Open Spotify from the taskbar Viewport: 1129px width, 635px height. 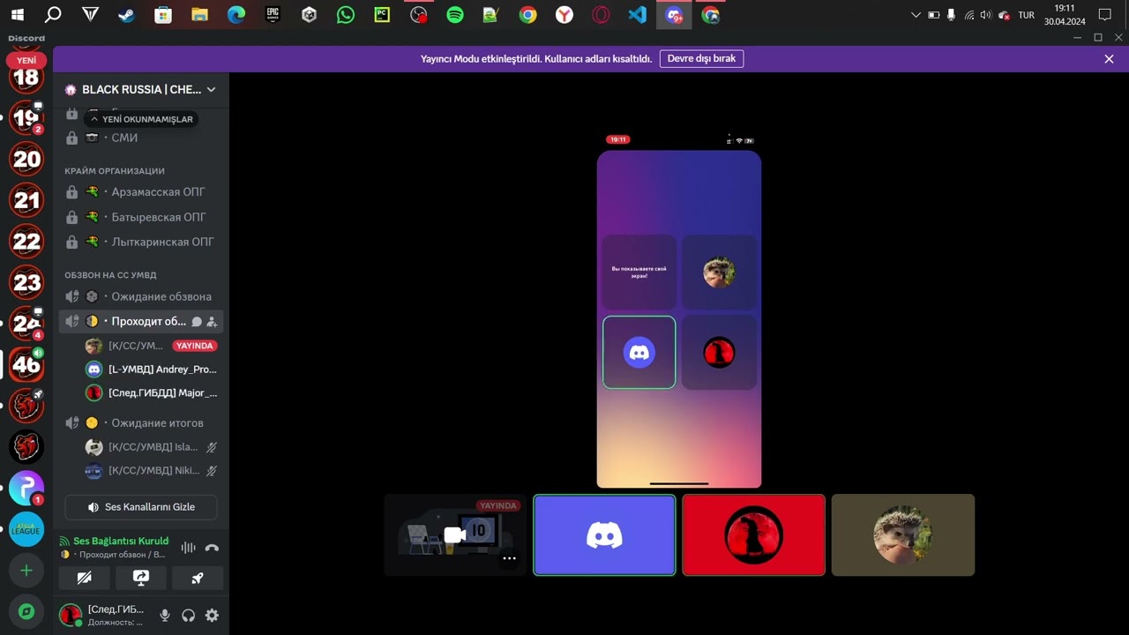(455, 14)
